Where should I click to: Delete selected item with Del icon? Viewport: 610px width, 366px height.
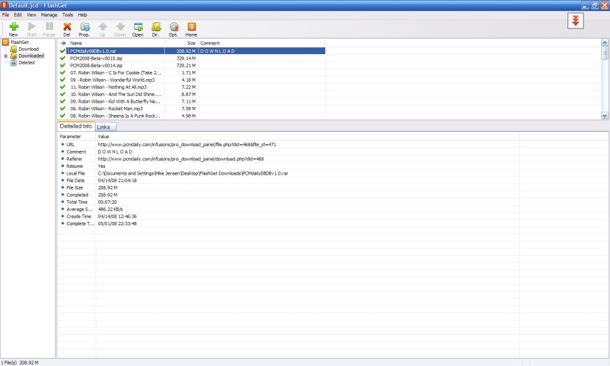coord(66,28)
